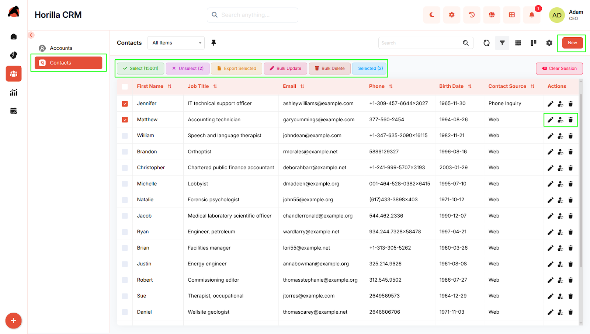
Task: Open Accounts in the side menu
Action: [61, 48]
